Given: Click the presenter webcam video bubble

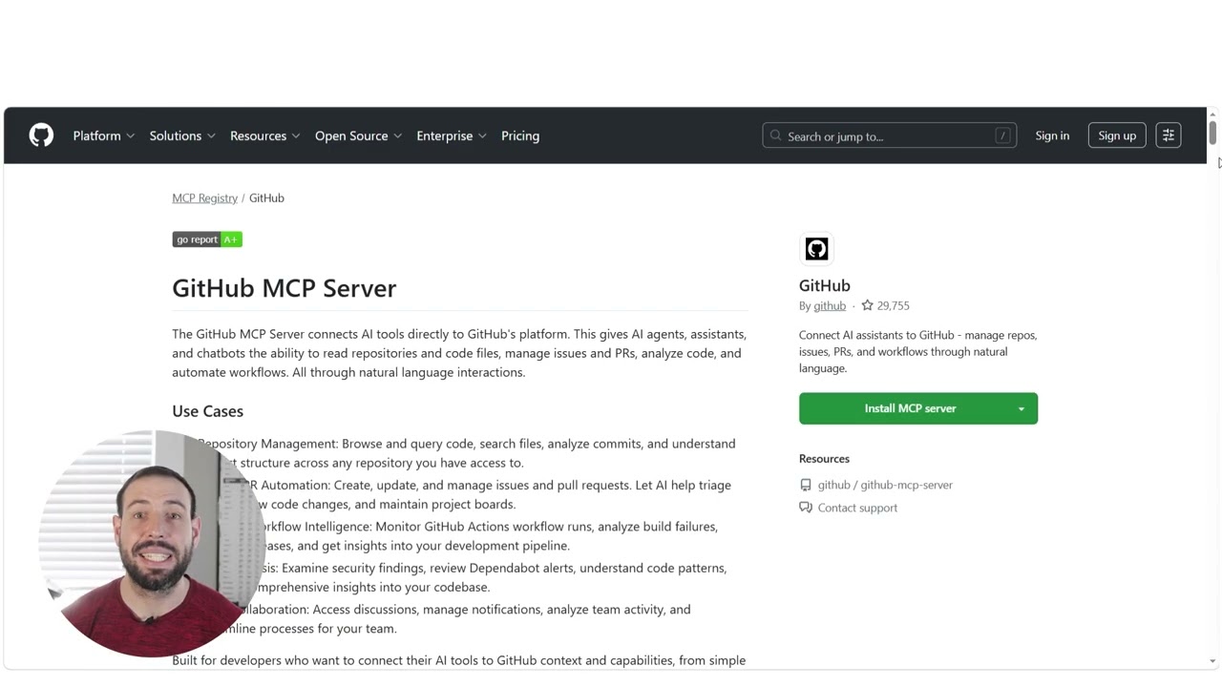Looking at the screenshot, I should (x=151, y=544).
